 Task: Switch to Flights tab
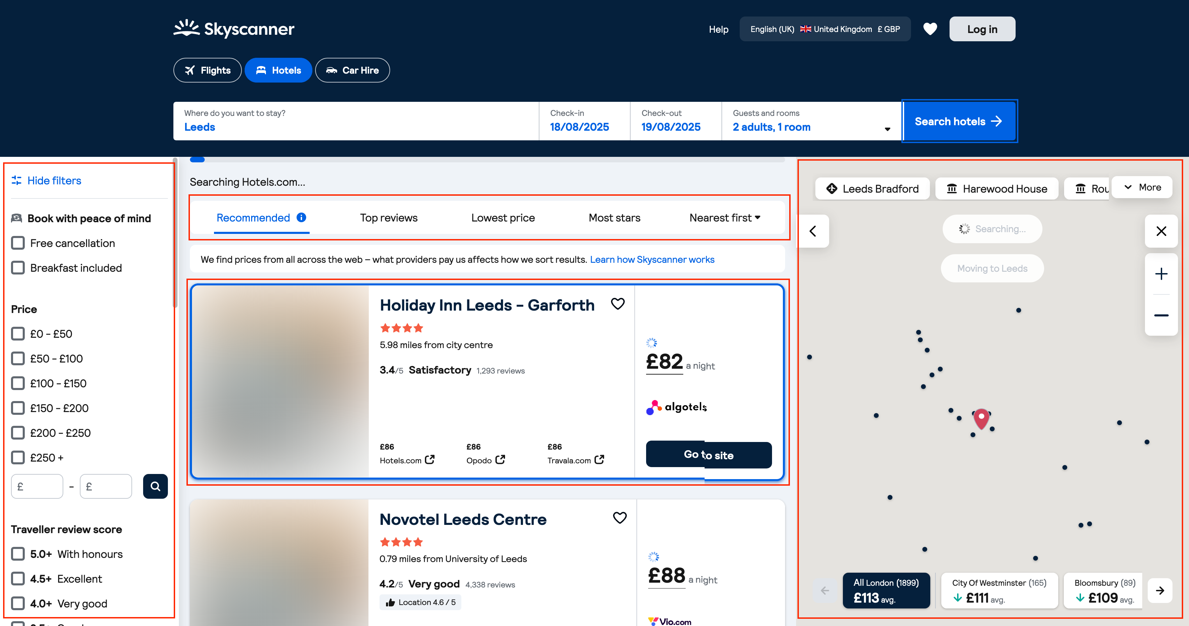[207, 70]
